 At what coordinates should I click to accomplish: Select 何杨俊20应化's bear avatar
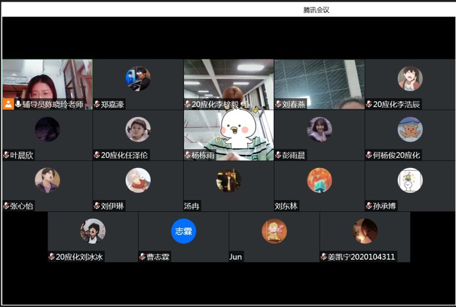(410, 129)
